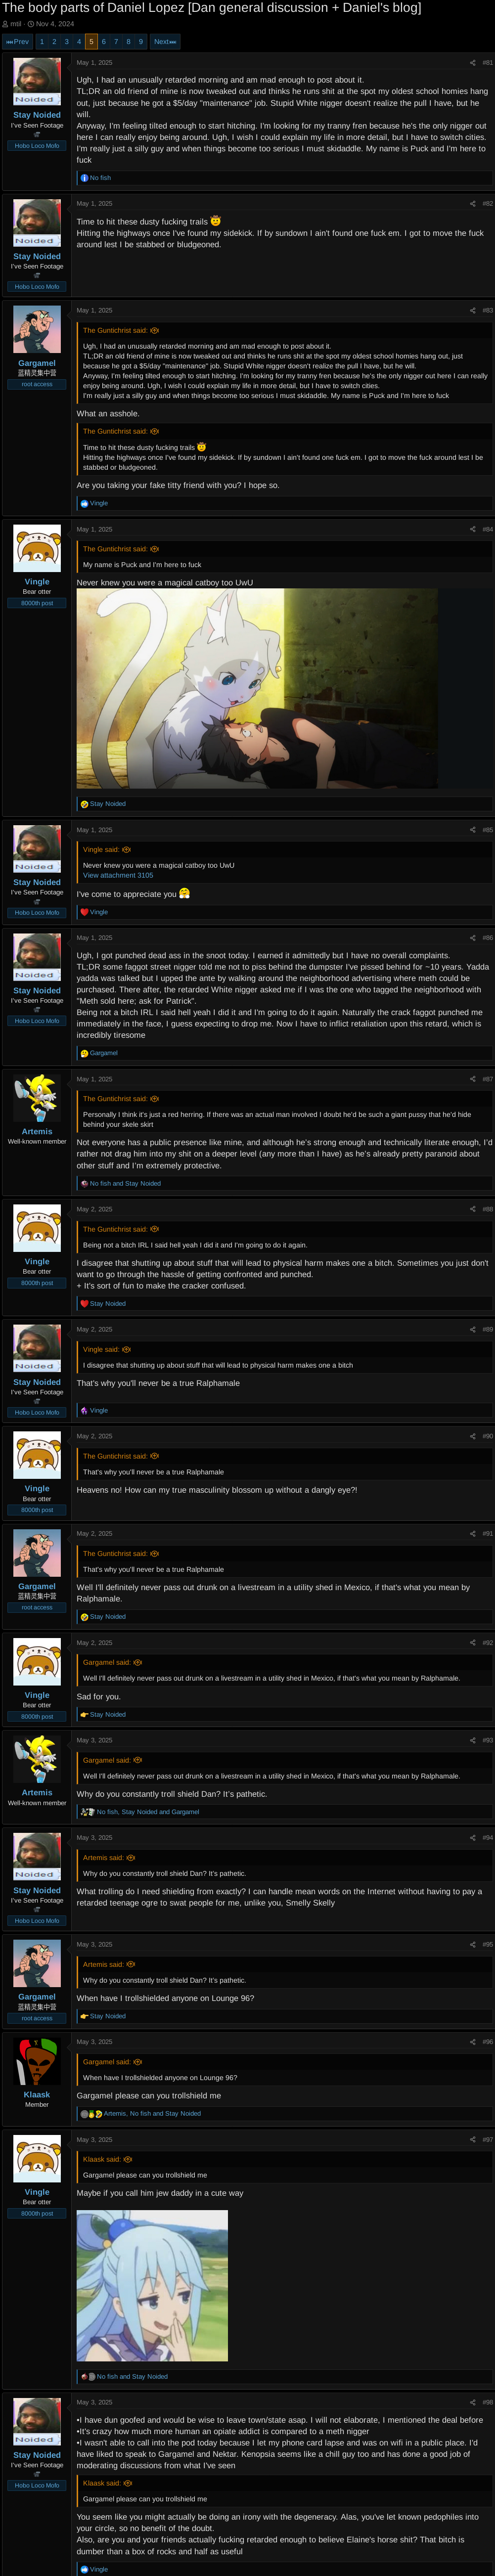Go to page 6 in the pagination

point(104,41)
